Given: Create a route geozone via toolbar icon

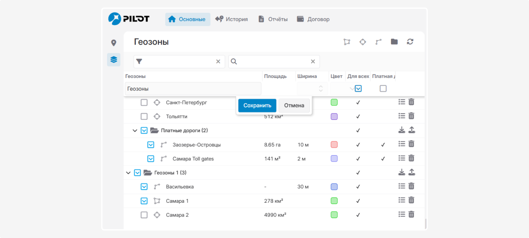Looking at the screenshot, I should coord(379,42).
